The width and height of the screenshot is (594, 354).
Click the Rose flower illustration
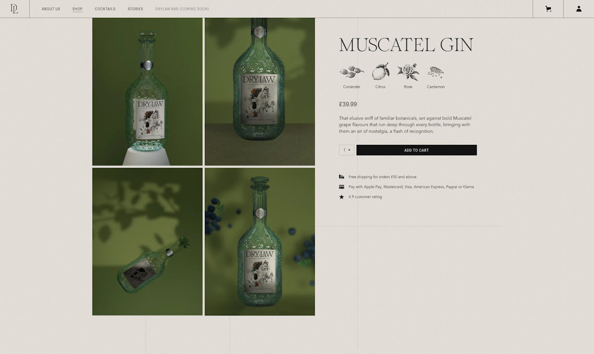pos(408,72)
